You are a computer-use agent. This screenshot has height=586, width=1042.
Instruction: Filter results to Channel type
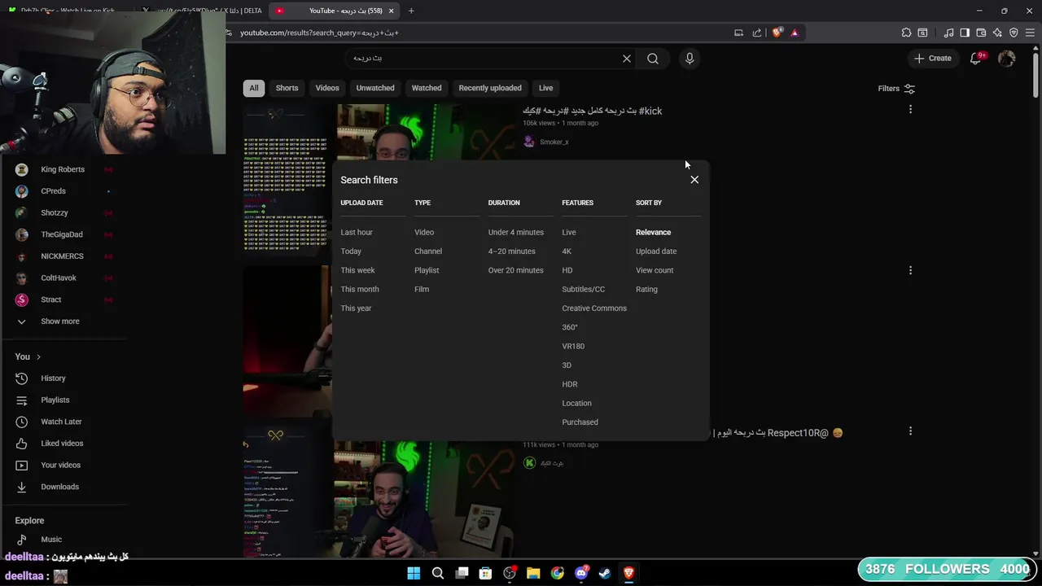[428, 251]
